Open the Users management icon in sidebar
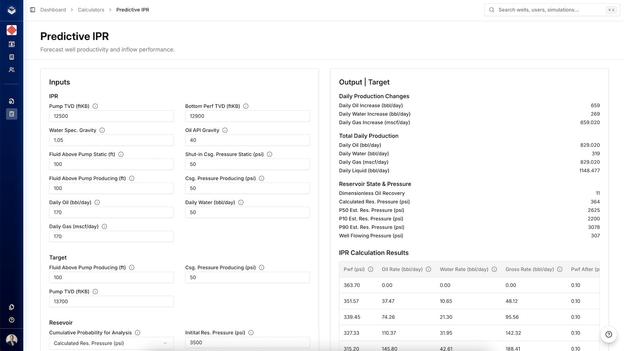 pyautogui.click(x=12, y=70)
